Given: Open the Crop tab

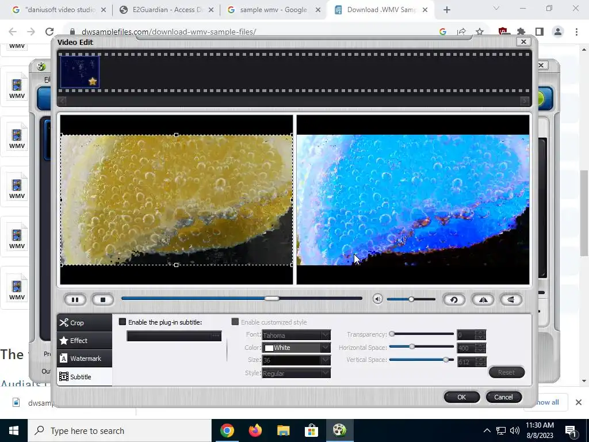Looking at the screenshot, I should tap(85, 323).
